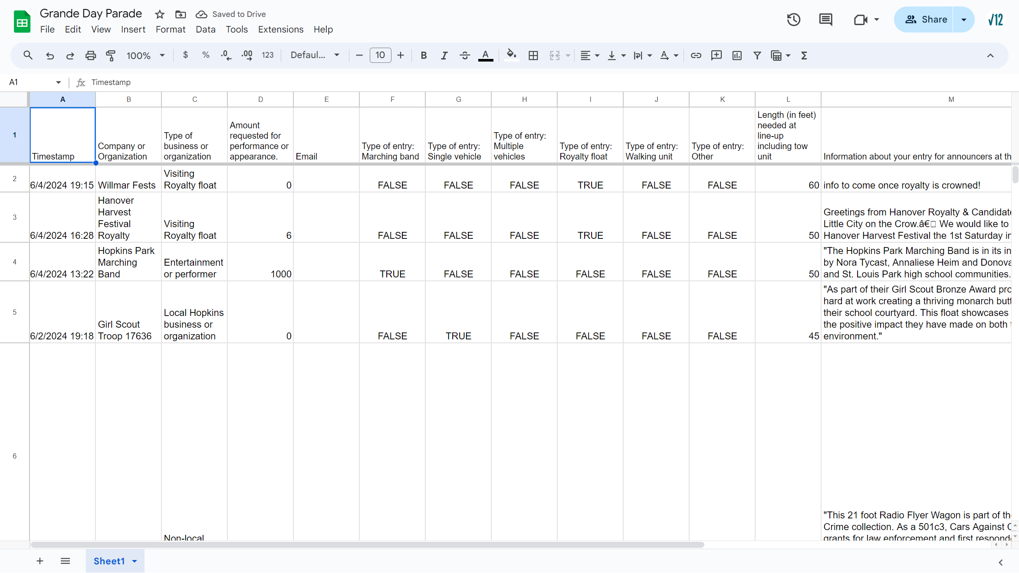
Task: Toggle bold formatting
Action: (424, 55)
